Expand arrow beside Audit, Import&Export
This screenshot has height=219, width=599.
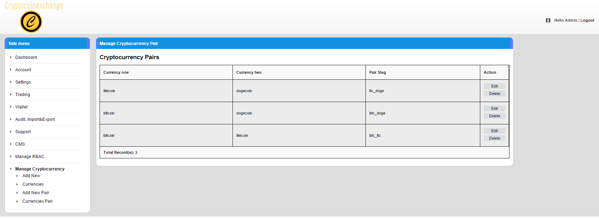(x=11, y=119)
